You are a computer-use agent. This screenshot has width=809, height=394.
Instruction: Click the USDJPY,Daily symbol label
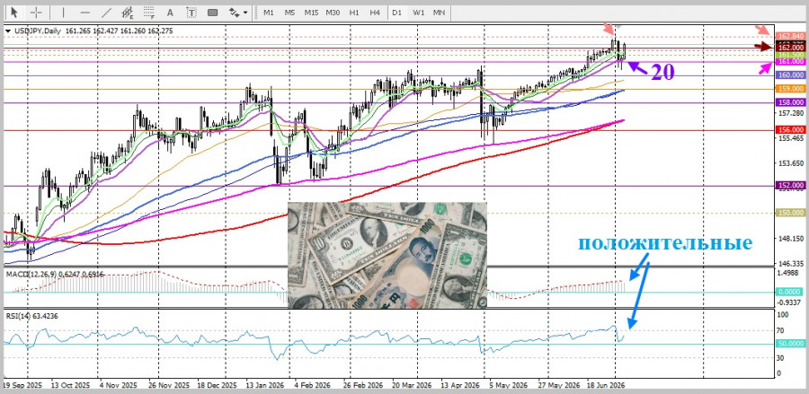tap(37, 31)
